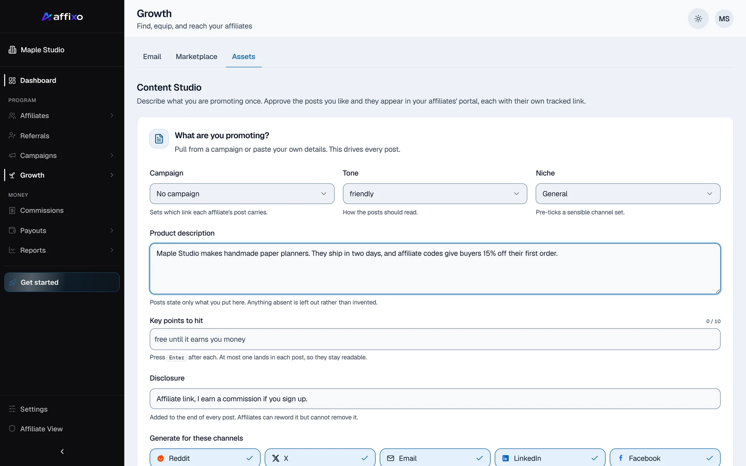Expand the Affiliates submenu chevron

coord(112,116)
